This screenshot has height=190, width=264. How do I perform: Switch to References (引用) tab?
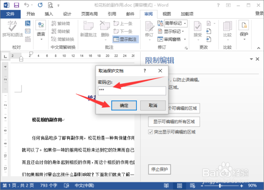click(112, 14)
